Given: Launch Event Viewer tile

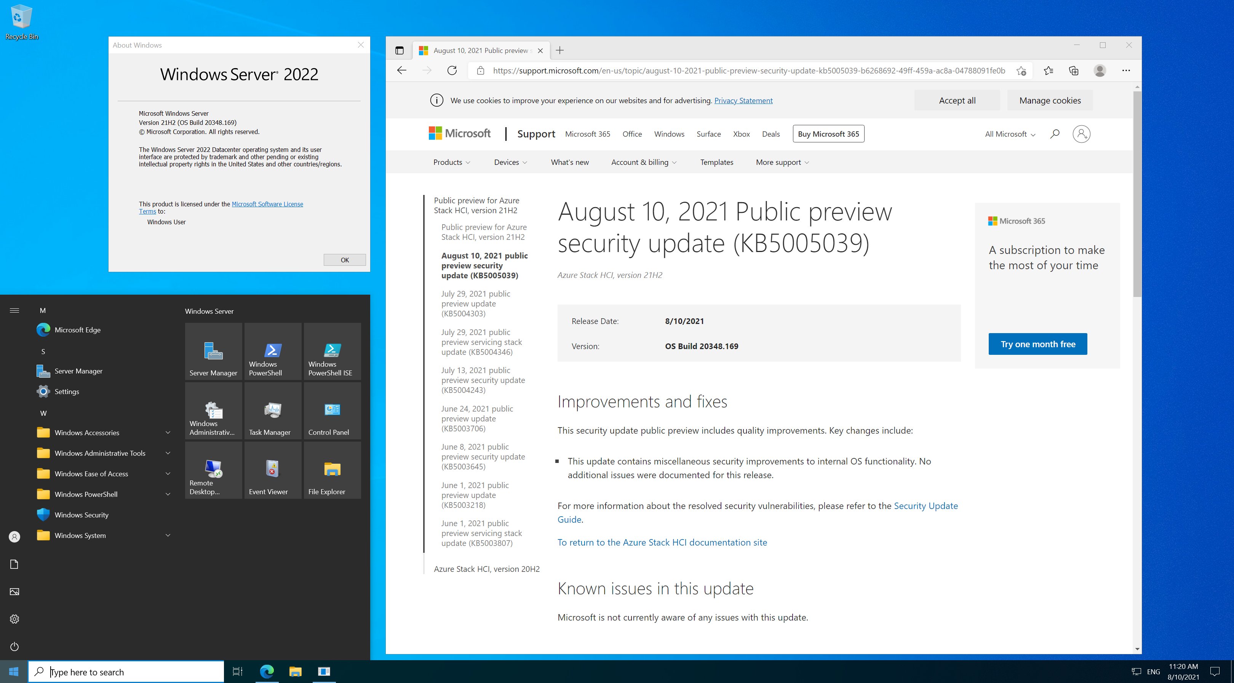Looking at the screenshot, I should [272, 470].
